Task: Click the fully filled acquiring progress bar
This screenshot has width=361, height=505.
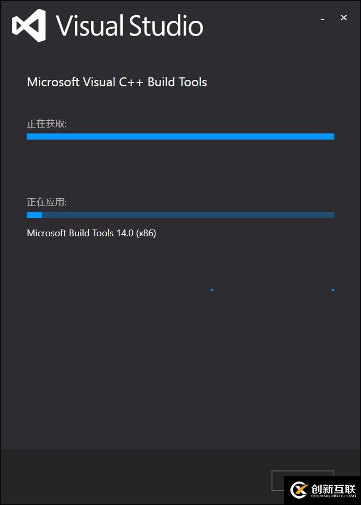Action: click(x=180, y=136)
